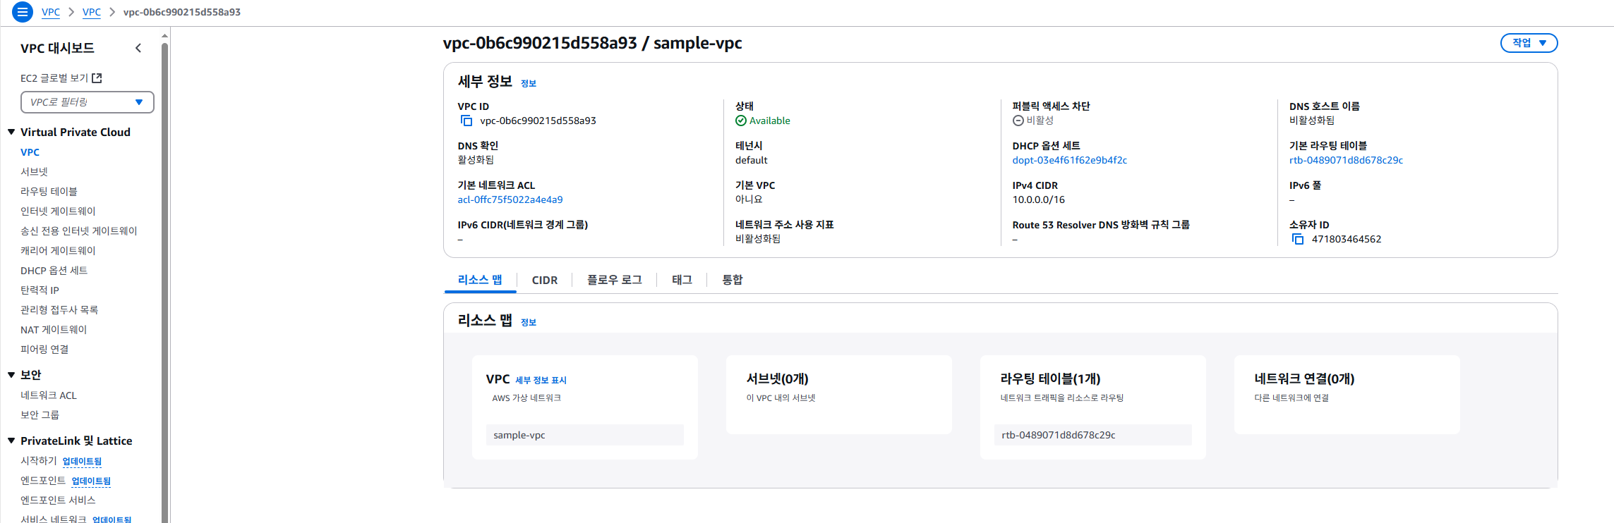Click 업데이트됨 badge next to 엔드포인트
The width and height of the screenshot is (1614, 523).
(91, 481)
